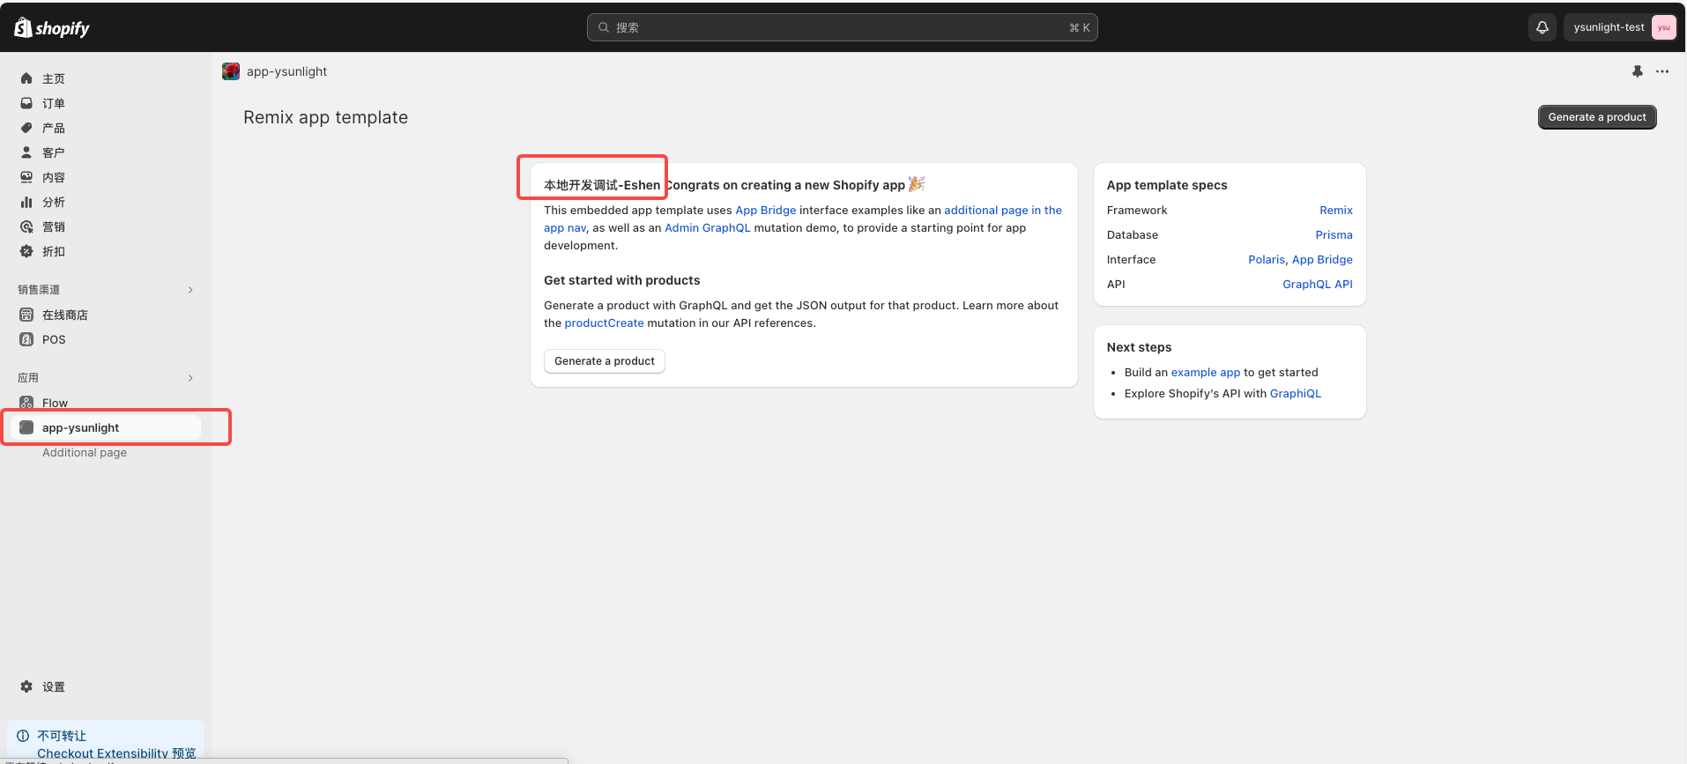
Task: Open Additional page sub-item
Action: (85, 452)
